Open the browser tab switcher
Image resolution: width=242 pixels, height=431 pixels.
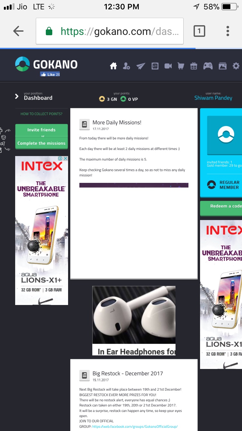point(199,31)
